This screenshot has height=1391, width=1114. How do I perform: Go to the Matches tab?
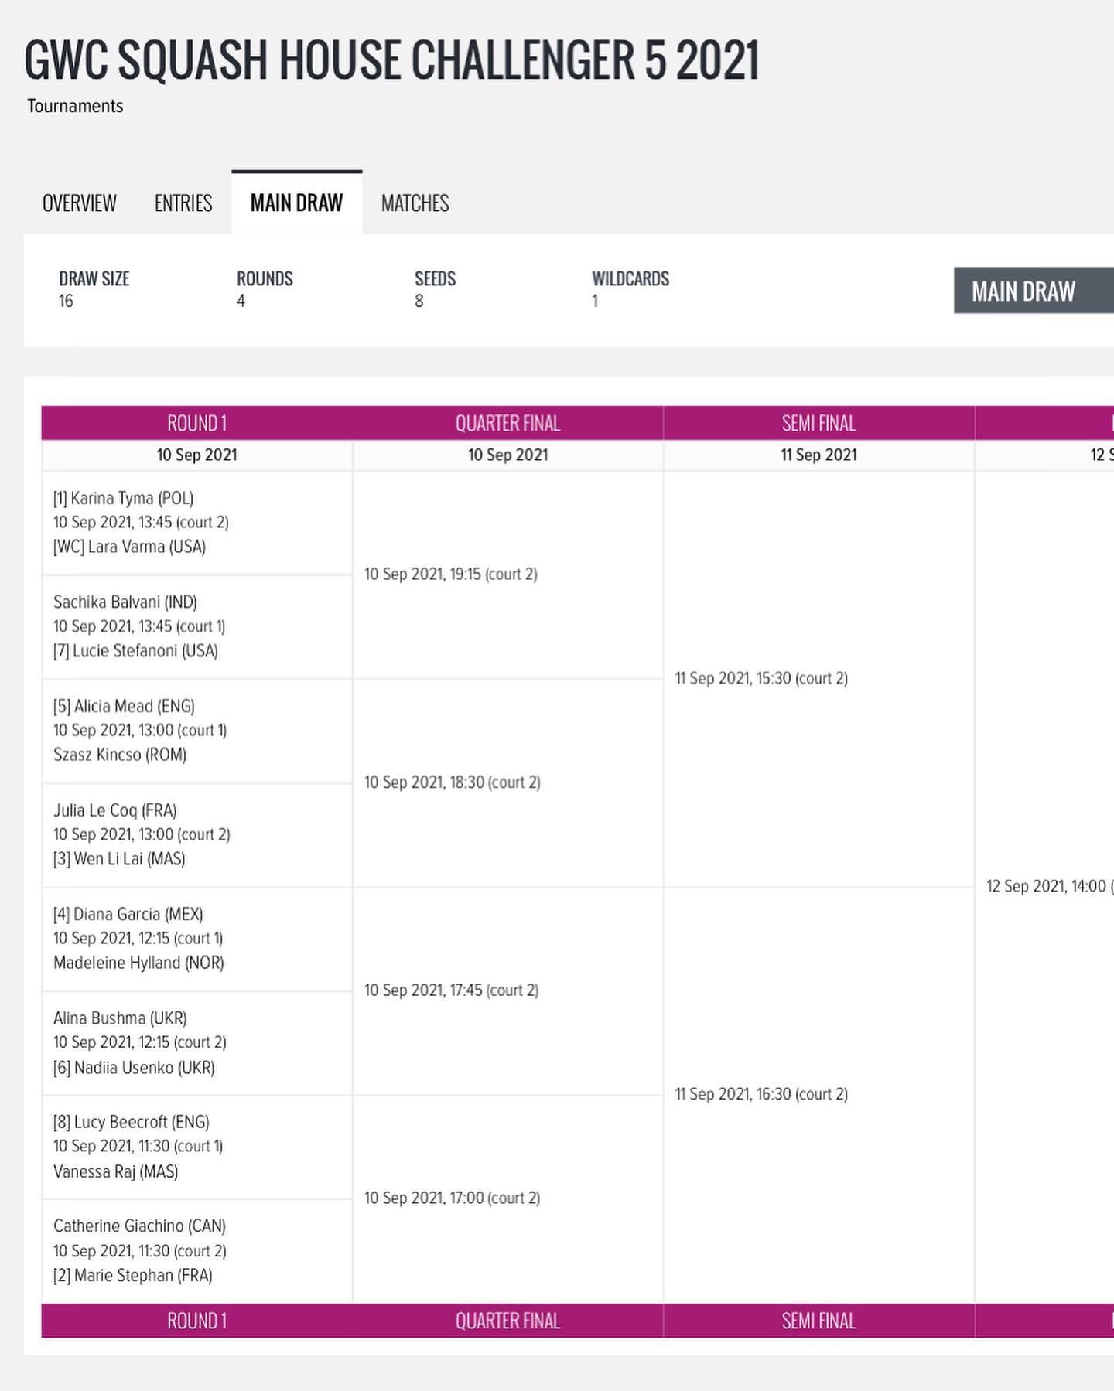pos(415,203)
